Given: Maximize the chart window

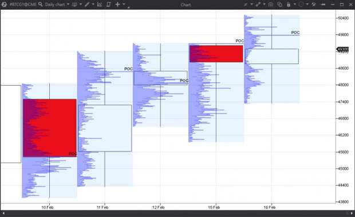Looking at the screenshot, I should click(342, 5).
